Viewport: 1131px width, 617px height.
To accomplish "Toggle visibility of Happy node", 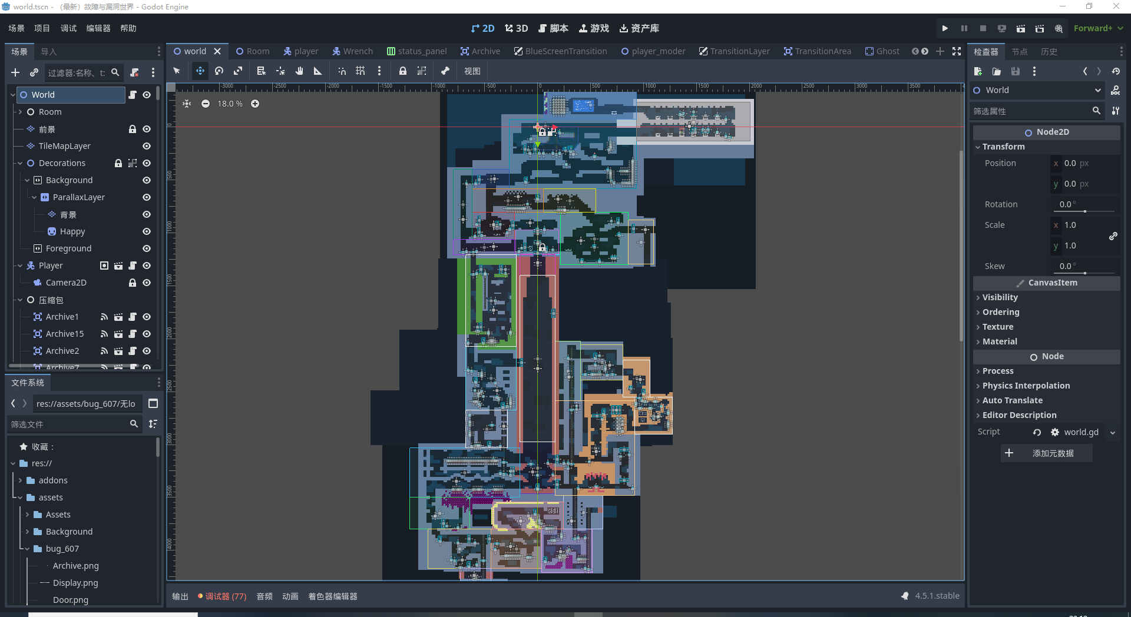I will pos(147,231).
